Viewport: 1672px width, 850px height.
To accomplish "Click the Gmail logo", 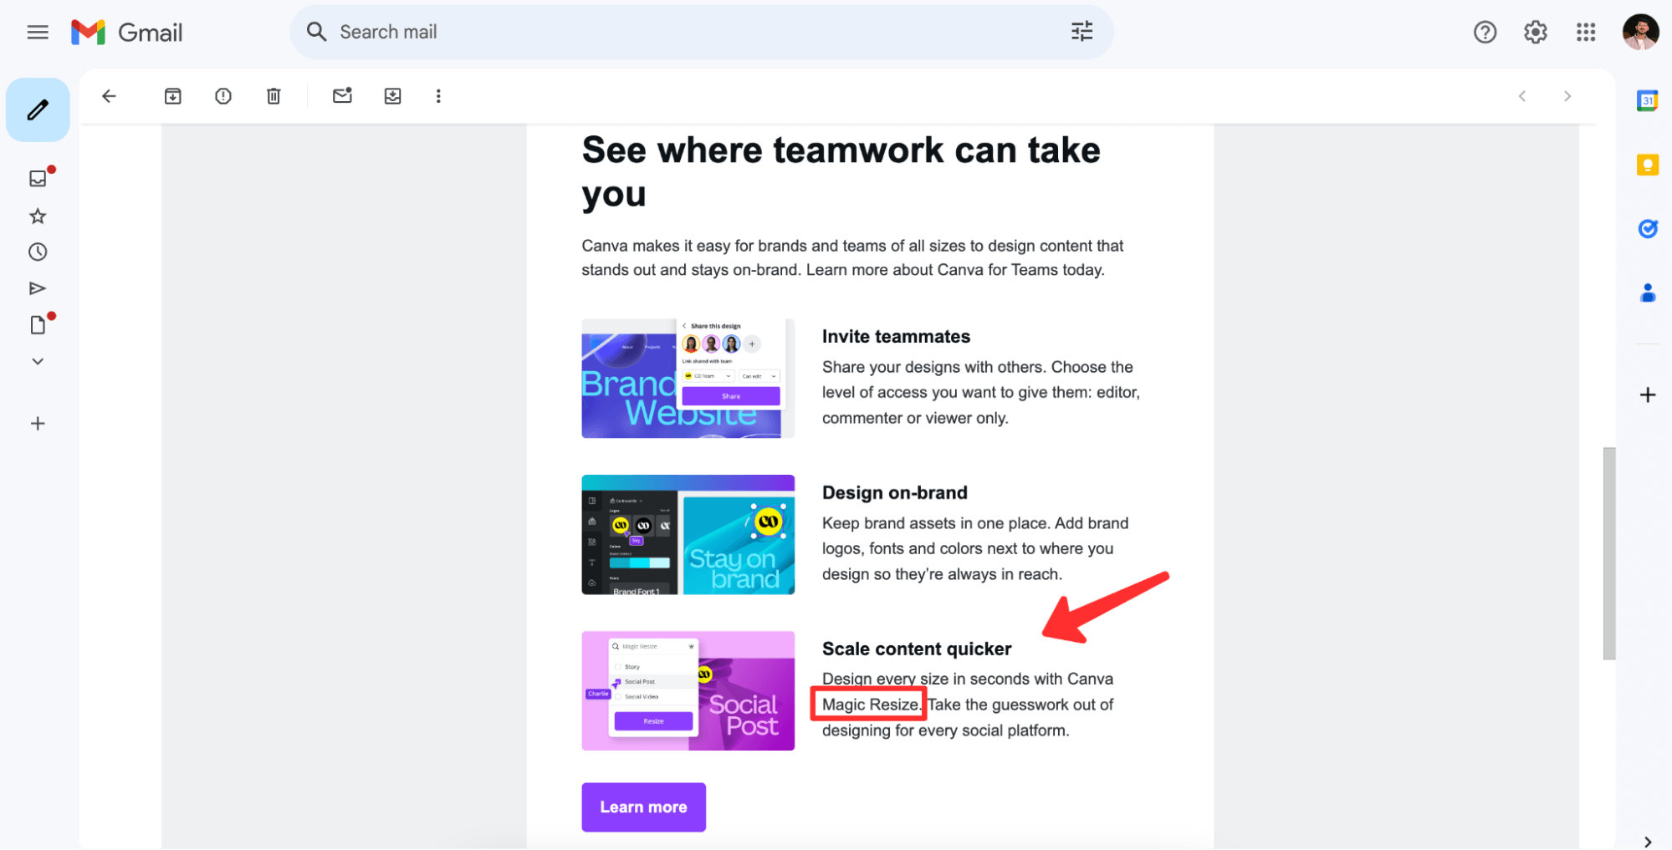I will pos(127,33).
